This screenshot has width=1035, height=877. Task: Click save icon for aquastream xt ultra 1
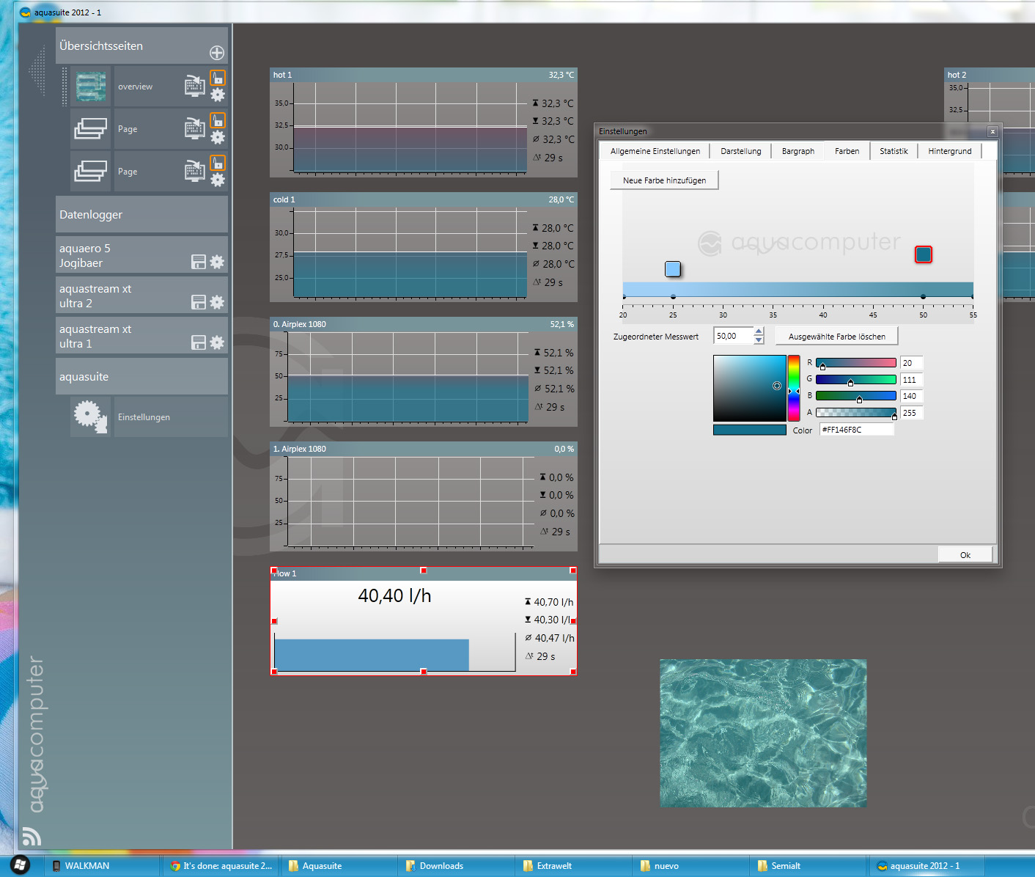(x=199, y=342)
